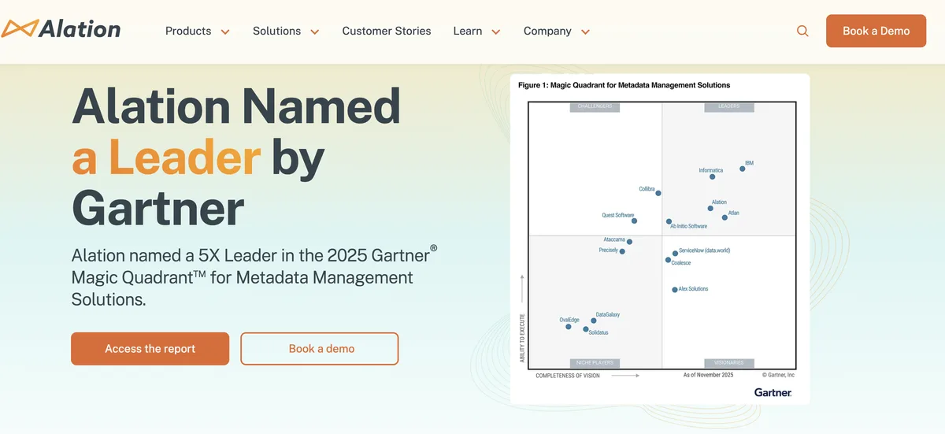Viewport: 945px width, 434px height.
Task: Click the header Book a Demo button
Action: [x=876, y=31]
